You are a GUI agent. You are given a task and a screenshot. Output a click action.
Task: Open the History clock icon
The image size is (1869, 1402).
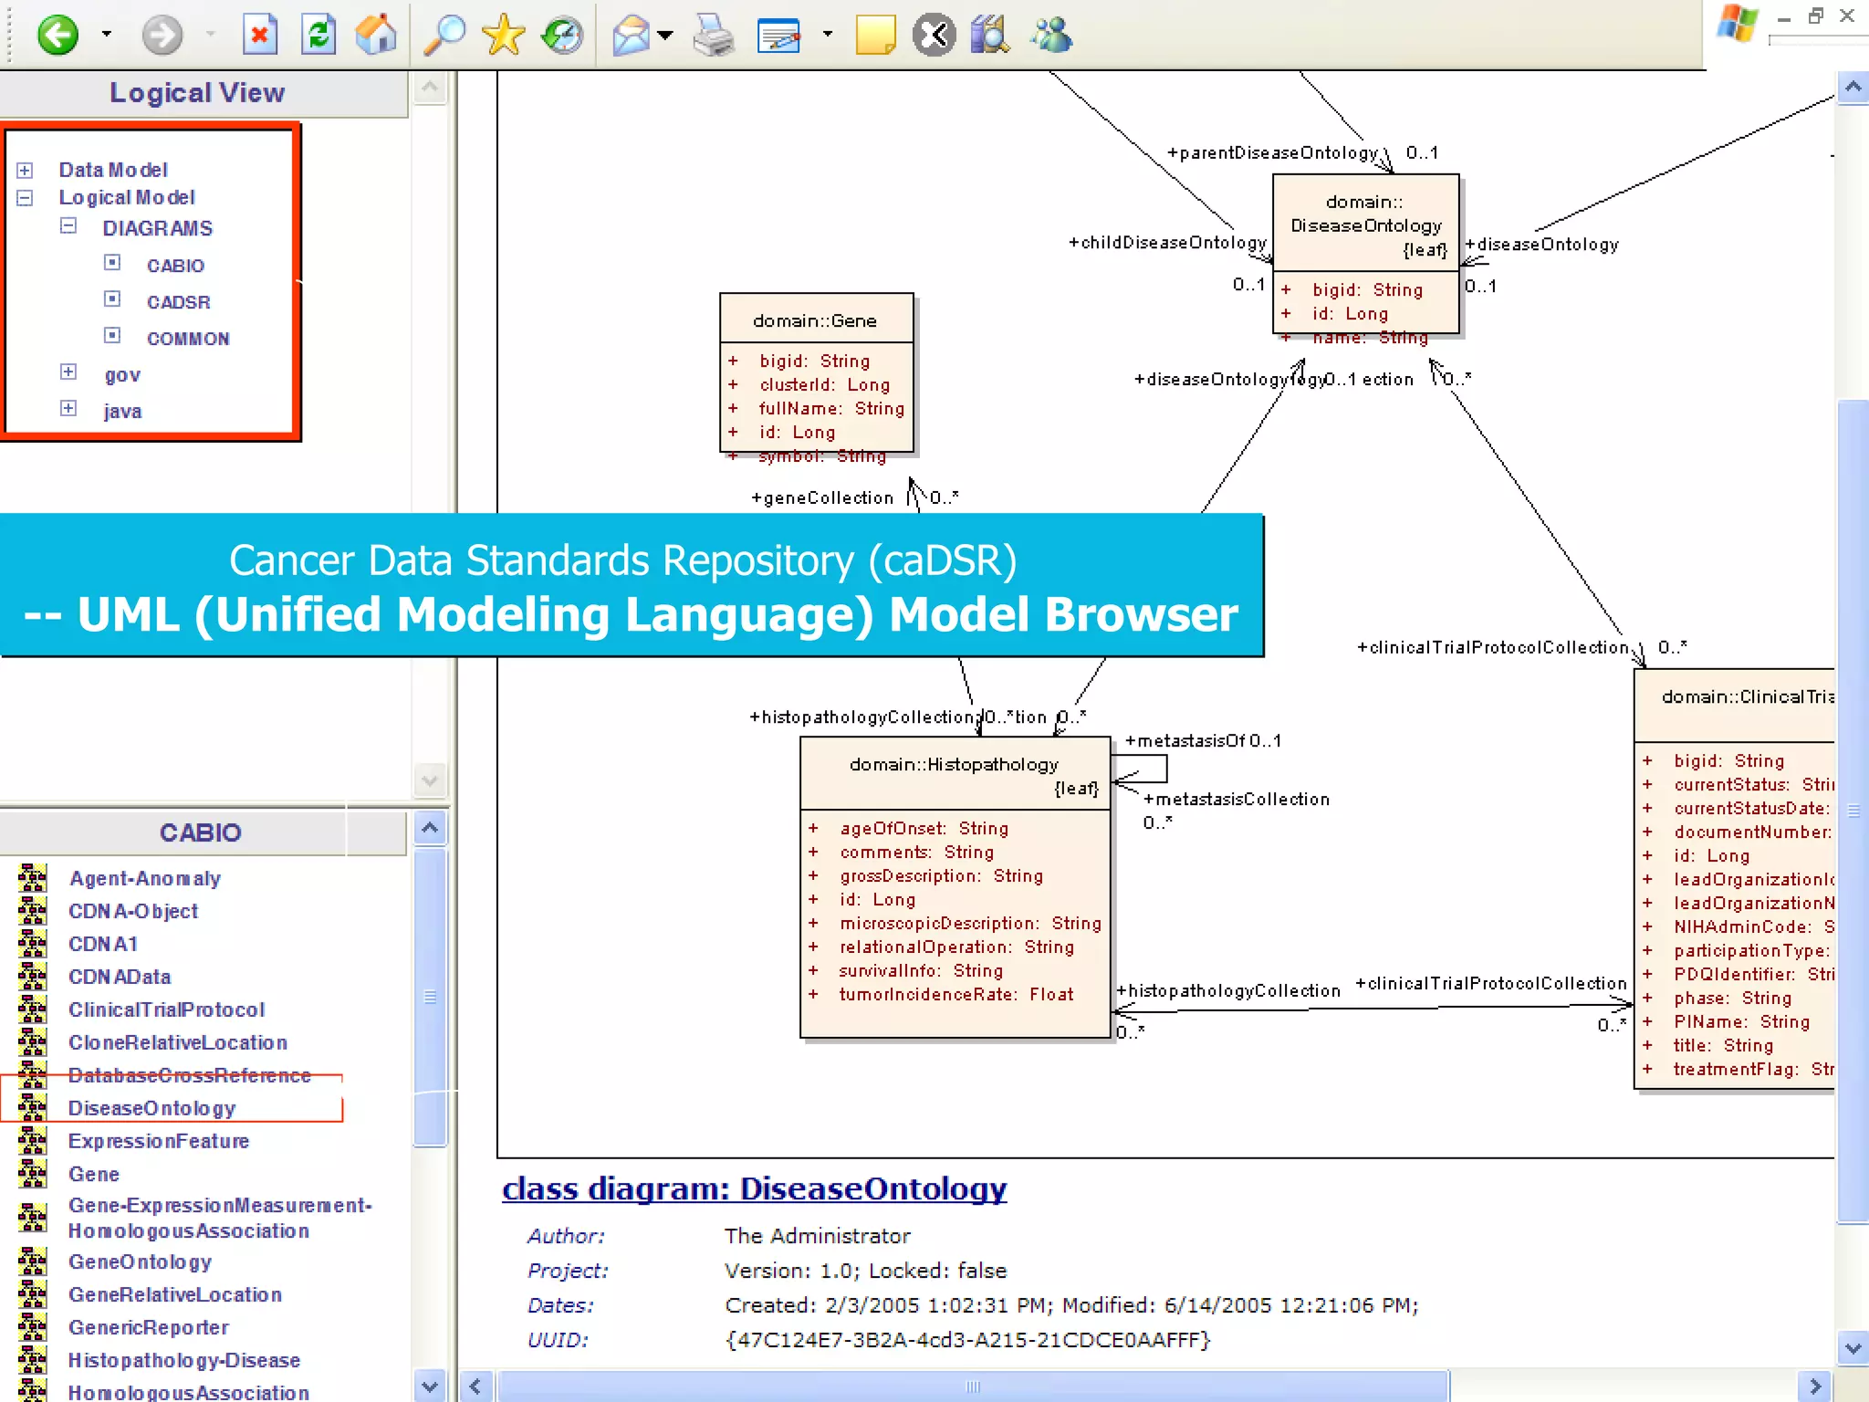[562, 35]
